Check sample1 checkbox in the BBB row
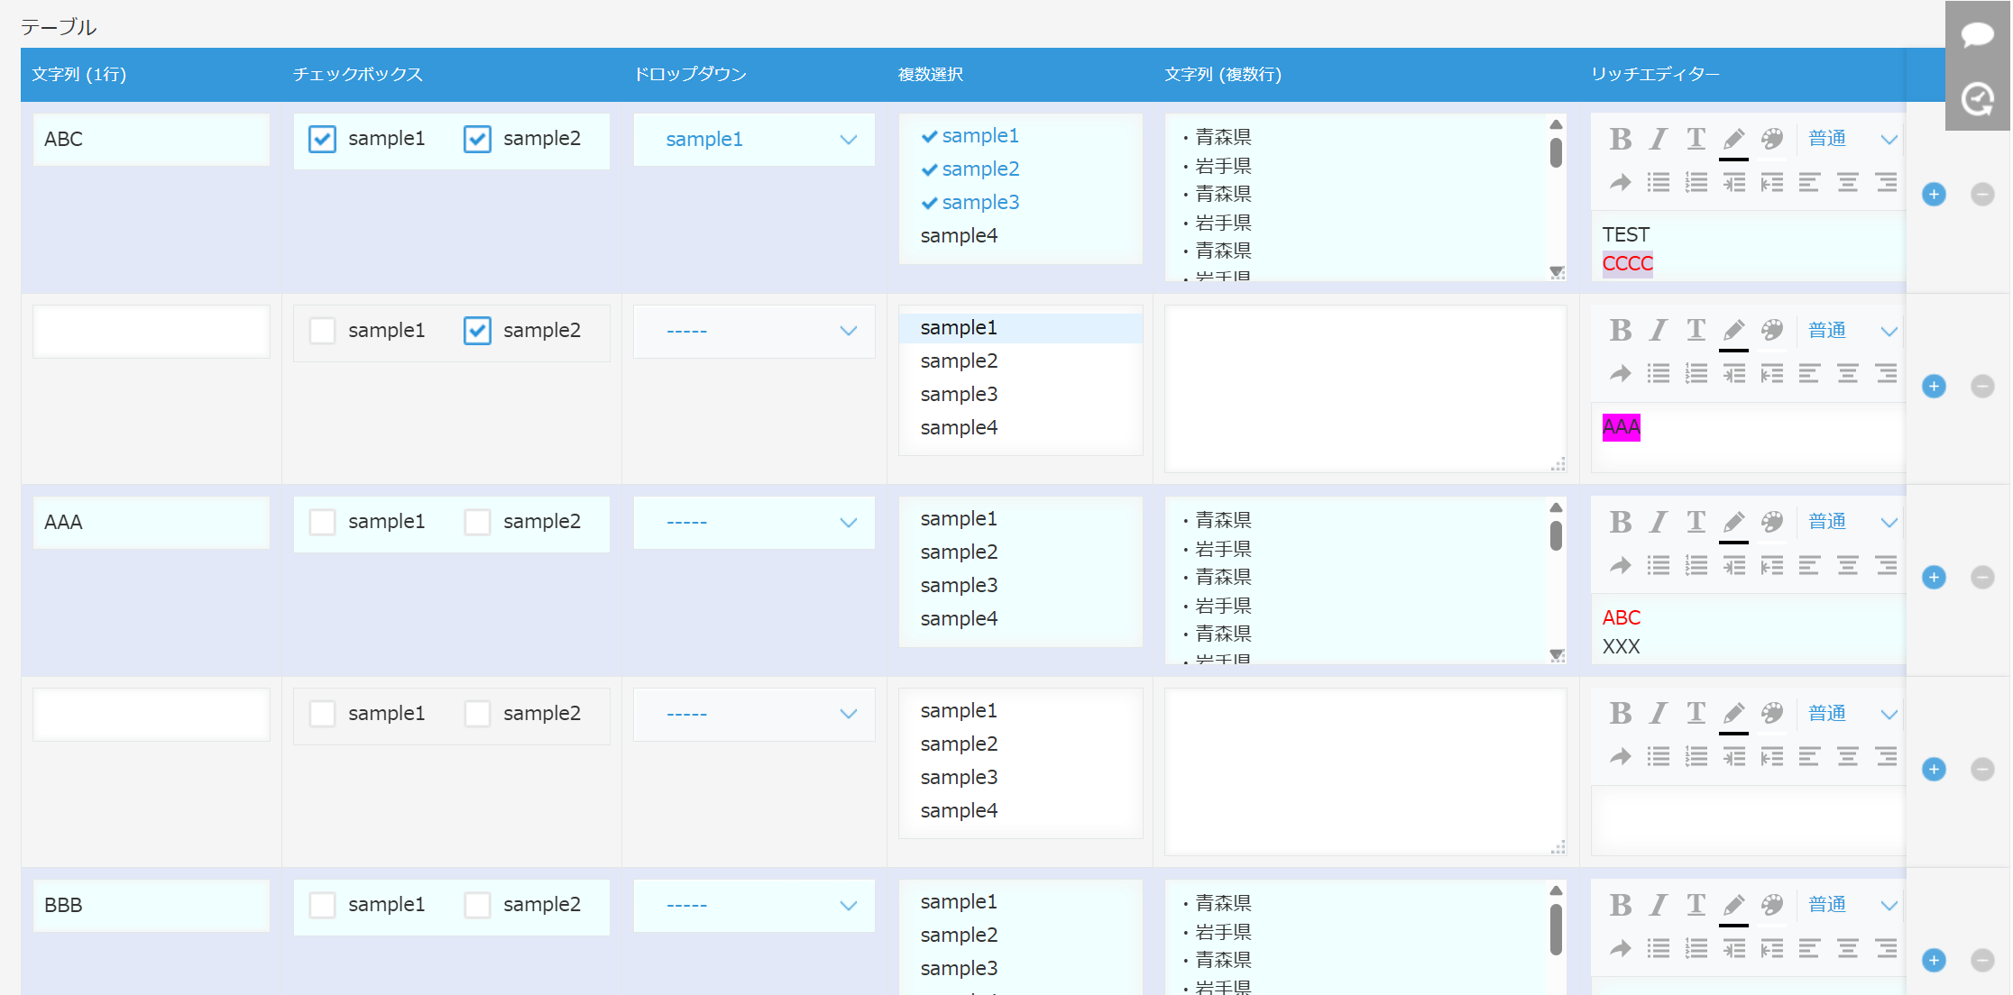Viewport: 2013px width, 995px height. [x=322, y=905]
